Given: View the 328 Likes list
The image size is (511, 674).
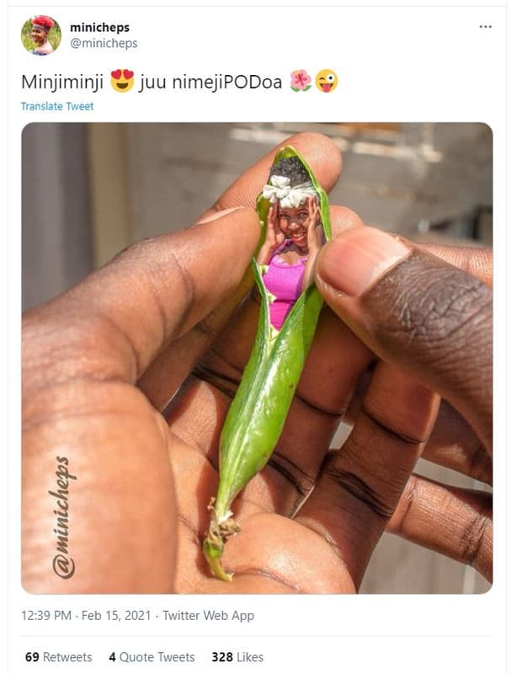Looking at the screenshot, I should coord(237,657).
